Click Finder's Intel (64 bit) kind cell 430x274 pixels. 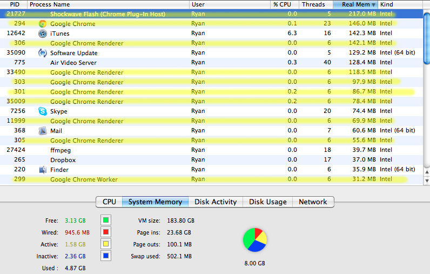point(398,170)
